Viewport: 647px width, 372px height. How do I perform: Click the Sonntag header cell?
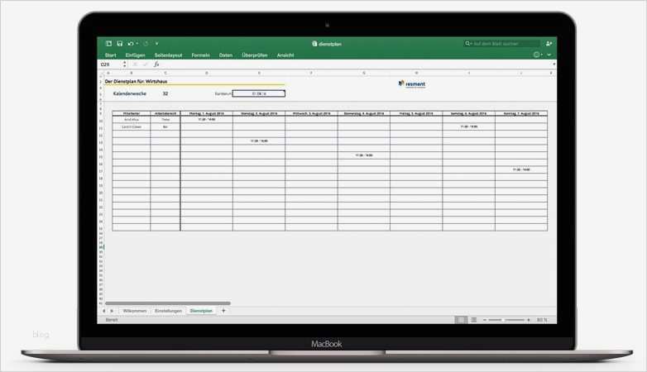(x=521, y=113)
